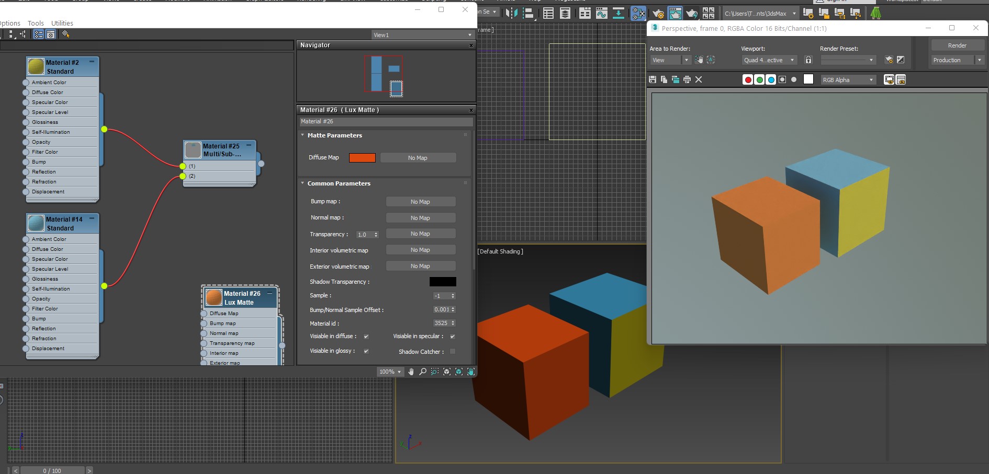
Task: Click the Curve Editor toolbar icon
Action: click(601, 14)
